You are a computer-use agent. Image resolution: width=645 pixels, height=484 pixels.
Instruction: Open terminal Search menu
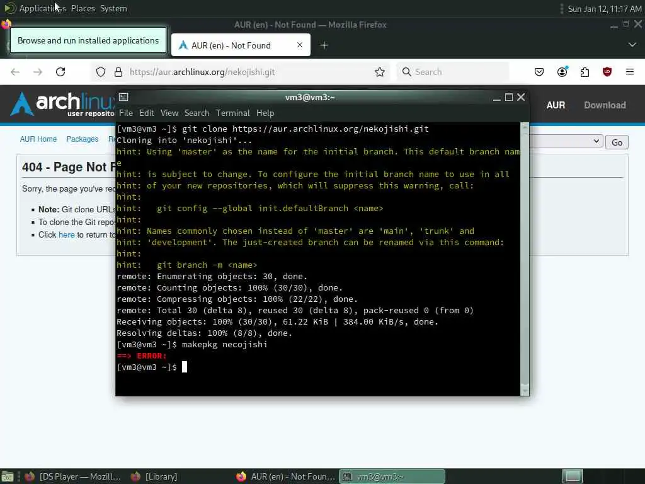pos(197,113)
